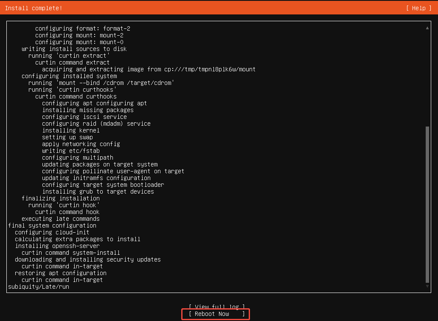Screen dimensions: 438x321
Task: Click 'subiquity/Late/run' log line
Action: point(39,287)
